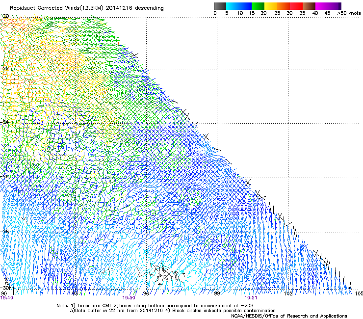Click the latitude label -28
Screen dimensions: 363x319
[5, 232]
